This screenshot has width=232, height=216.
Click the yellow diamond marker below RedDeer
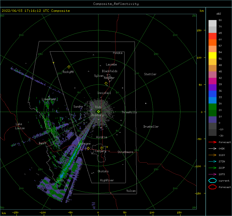click(x=106, y=83)
